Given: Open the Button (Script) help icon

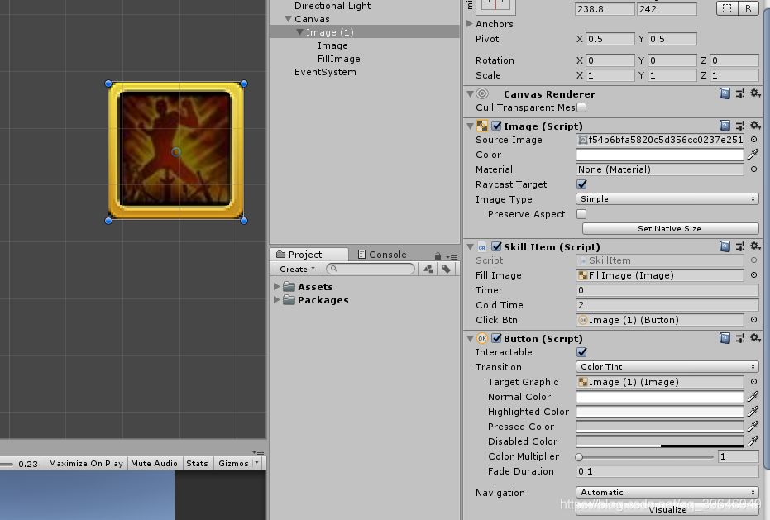Looking at the screenshot, I should point(725,338).
